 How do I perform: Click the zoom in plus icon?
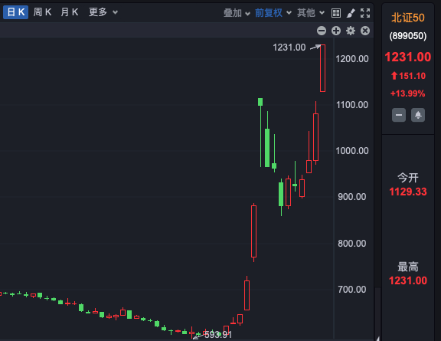tap(336, 31)
